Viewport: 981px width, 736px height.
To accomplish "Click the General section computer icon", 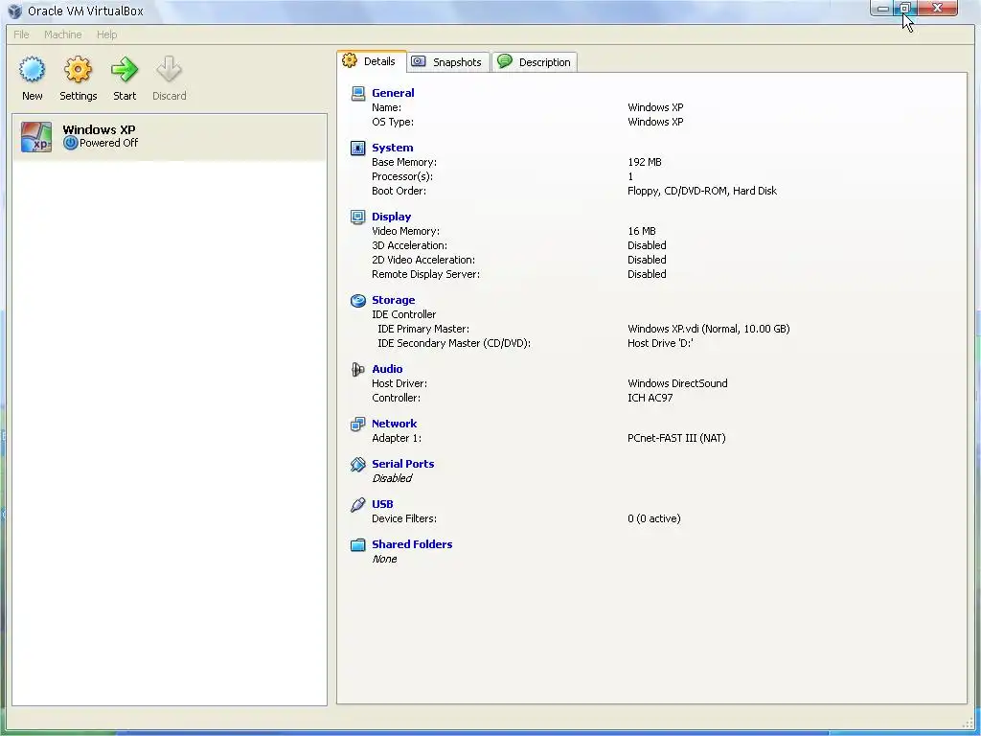I will 358,93.
